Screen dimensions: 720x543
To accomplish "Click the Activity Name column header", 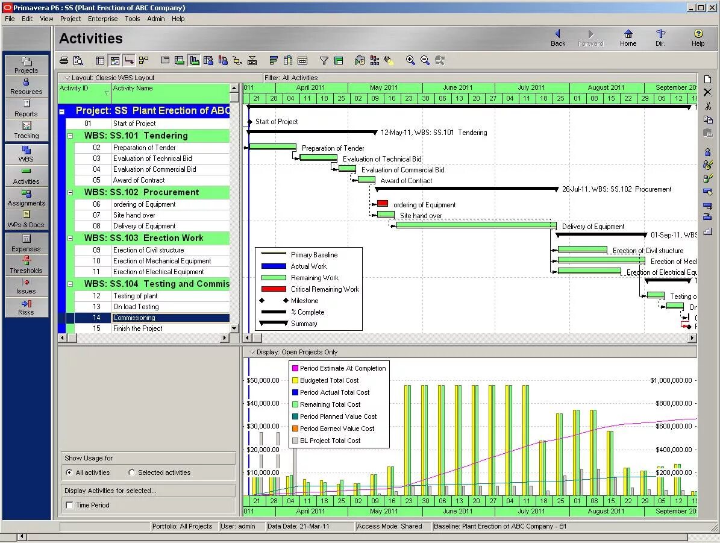I will (x=171, y=93).
